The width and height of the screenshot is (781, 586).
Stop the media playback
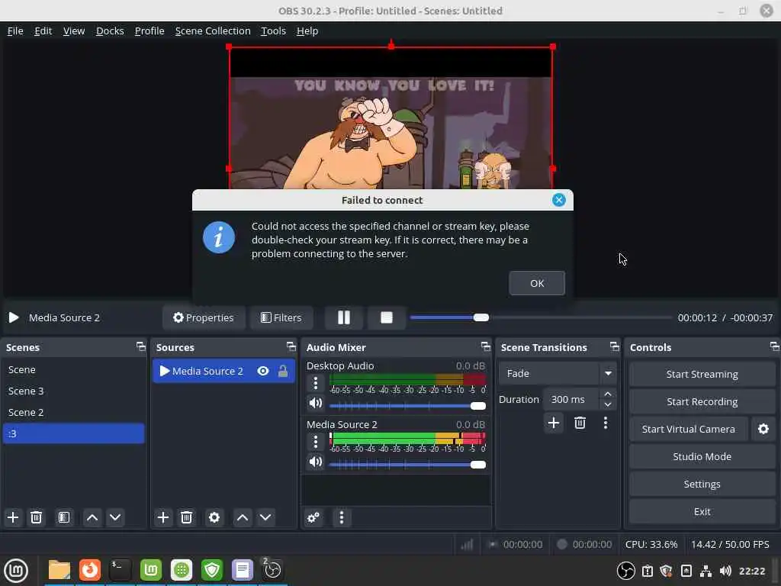click(387, 317)
